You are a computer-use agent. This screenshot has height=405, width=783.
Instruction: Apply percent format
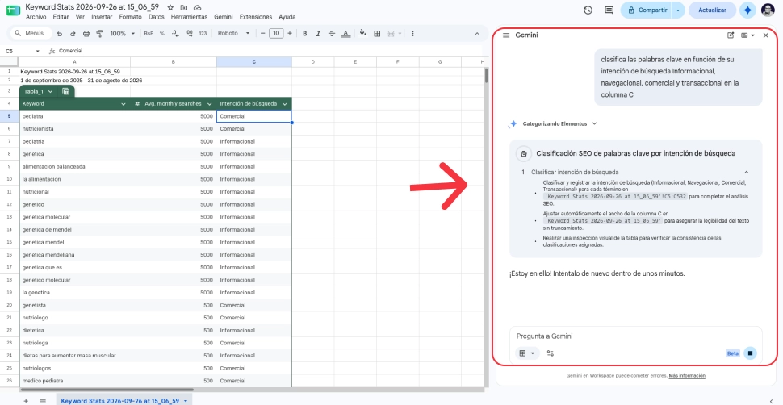(161, 33)
